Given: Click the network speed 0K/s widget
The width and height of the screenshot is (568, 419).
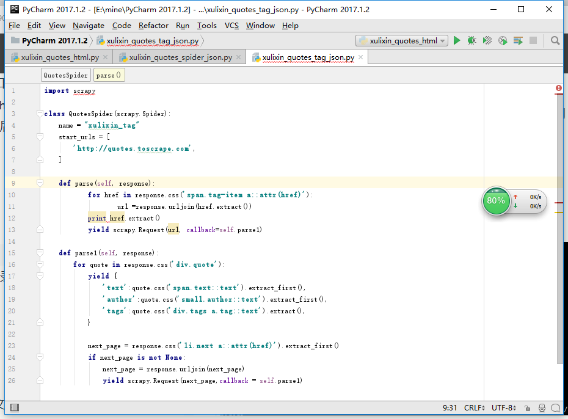Looking at the screenshot, I should coord(530,202).
